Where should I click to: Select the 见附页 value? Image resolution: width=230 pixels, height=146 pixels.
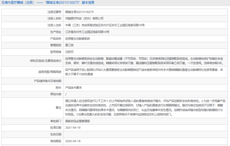click(x=69, y=52)
